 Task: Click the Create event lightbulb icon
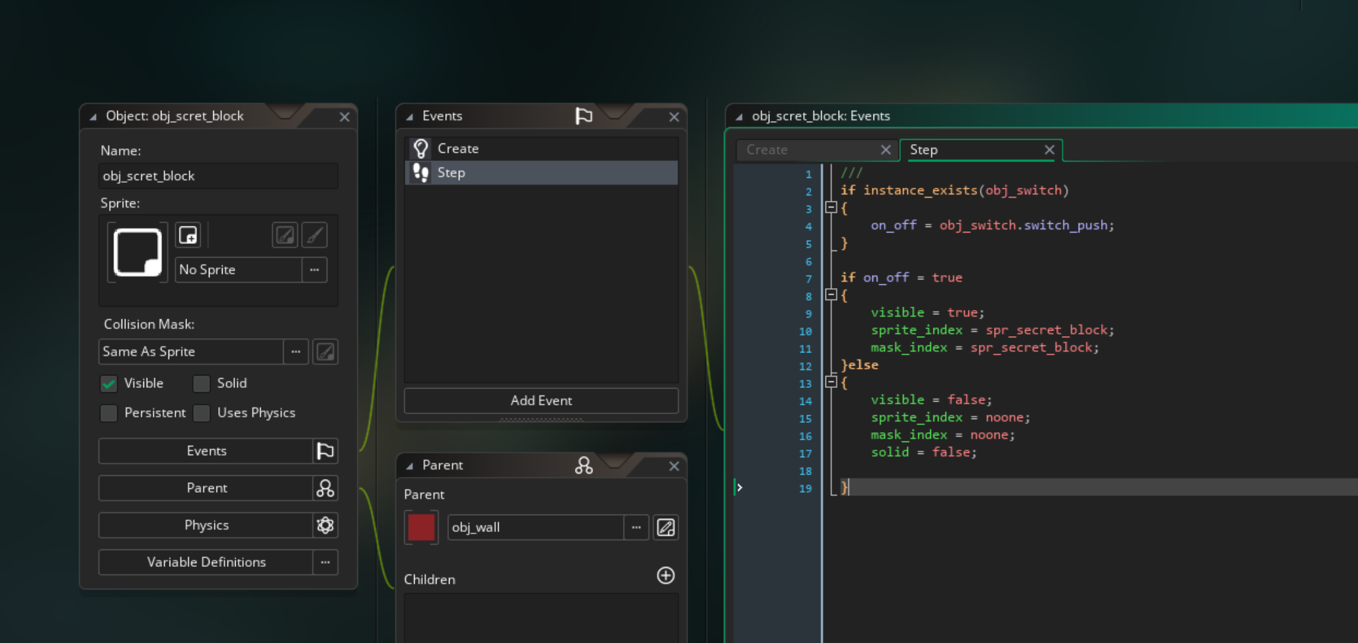point(421,148)
